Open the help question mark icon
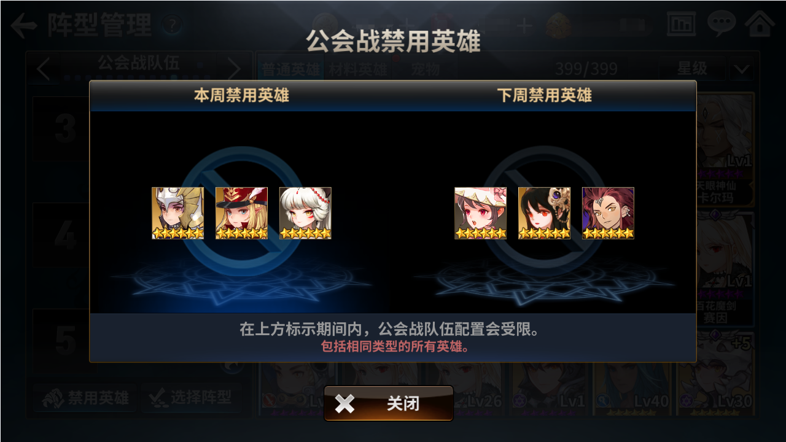 pyautogui.click(x=173, y=25)
